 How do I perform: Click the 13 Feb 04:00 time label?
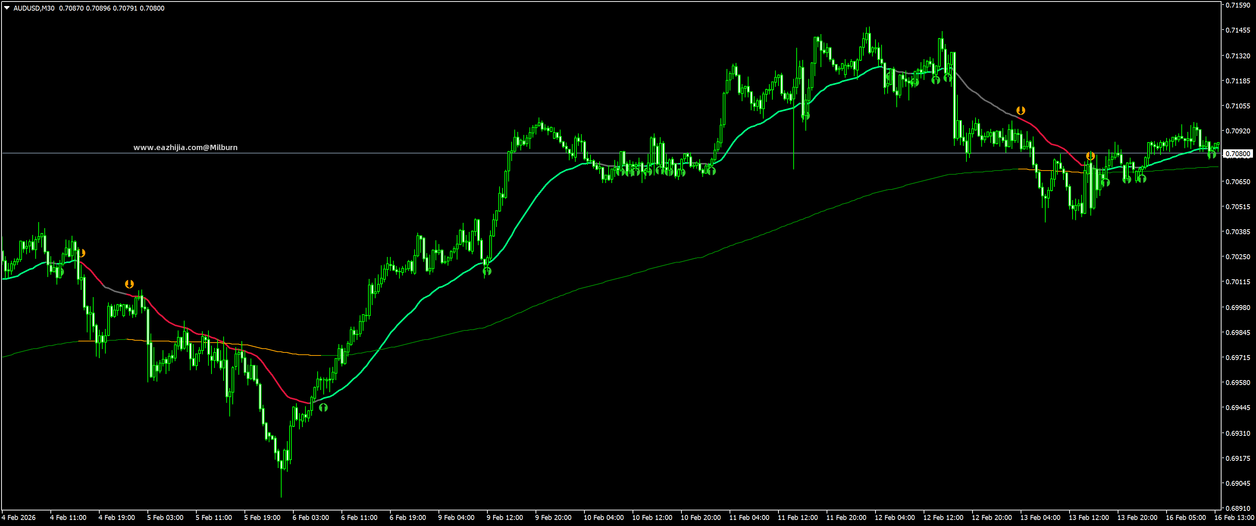point(1040,518)
